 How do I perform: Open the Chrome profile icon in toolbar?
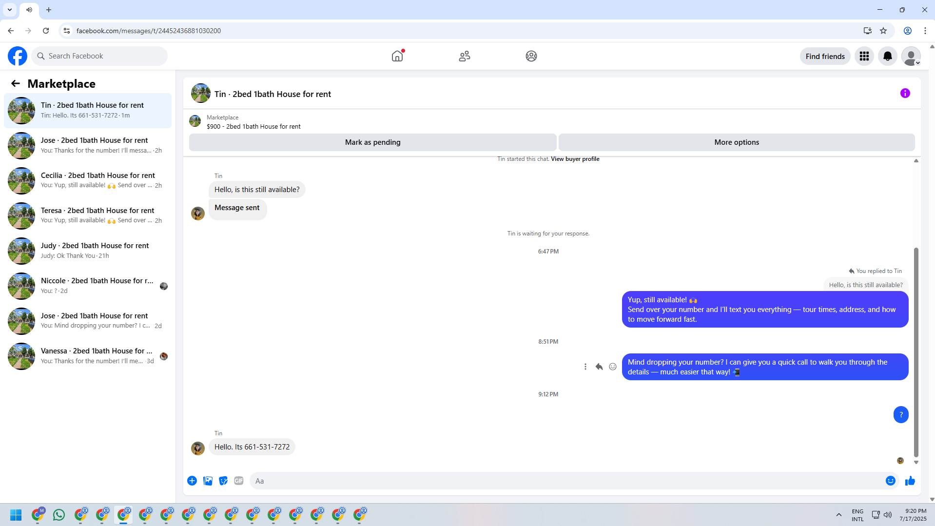(x=908, y=31)
